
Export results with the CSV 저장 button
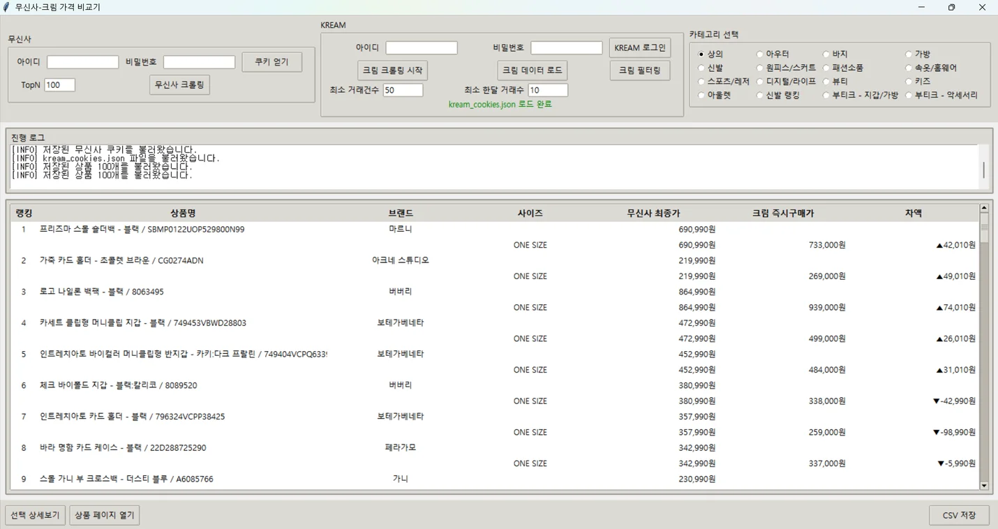point(959,514)
